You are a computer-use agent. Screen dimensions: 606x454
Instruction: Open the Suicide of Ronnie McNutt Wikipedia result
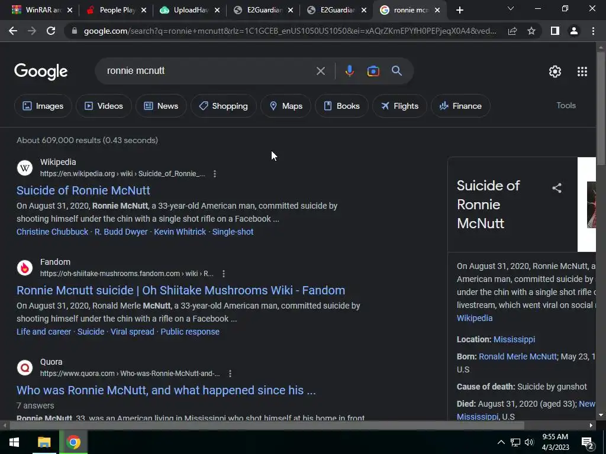83,190
